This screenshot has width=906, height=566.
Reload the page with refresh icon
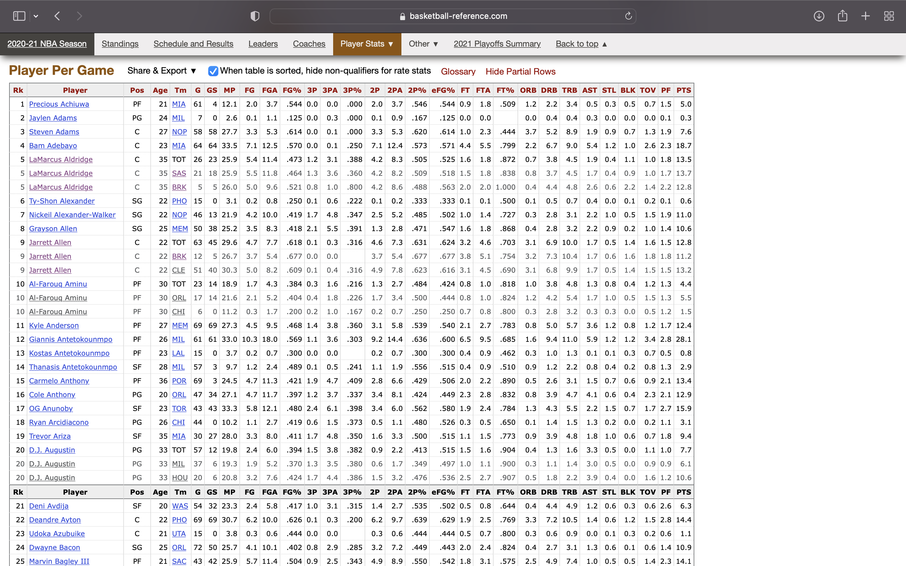pyautogui.click(x=628, y=16)
